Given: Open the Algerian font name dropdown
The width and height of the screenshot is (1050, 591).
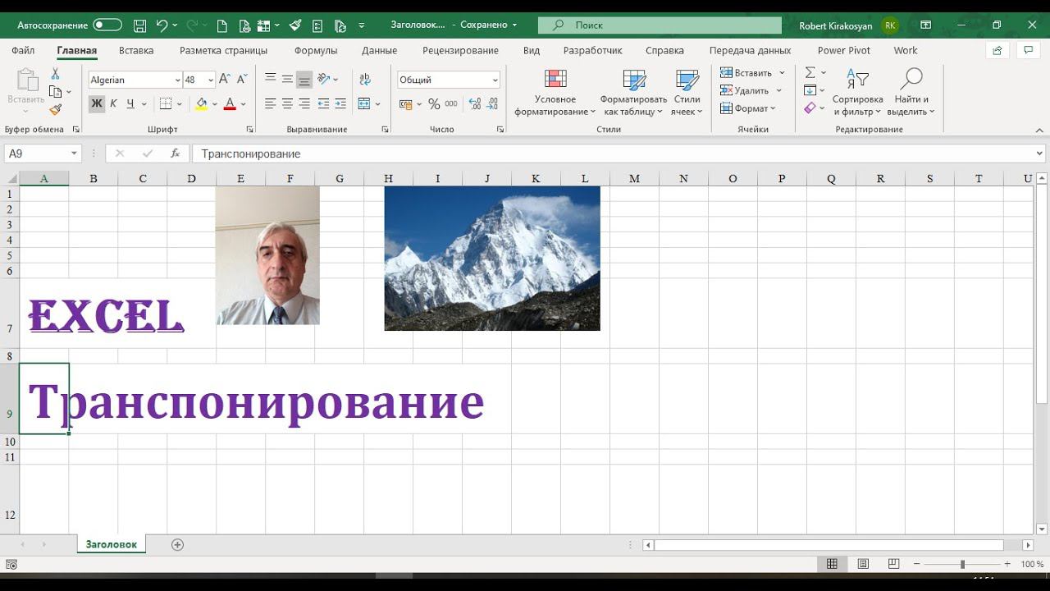Looking at the screenshot, I should (177, 80).
